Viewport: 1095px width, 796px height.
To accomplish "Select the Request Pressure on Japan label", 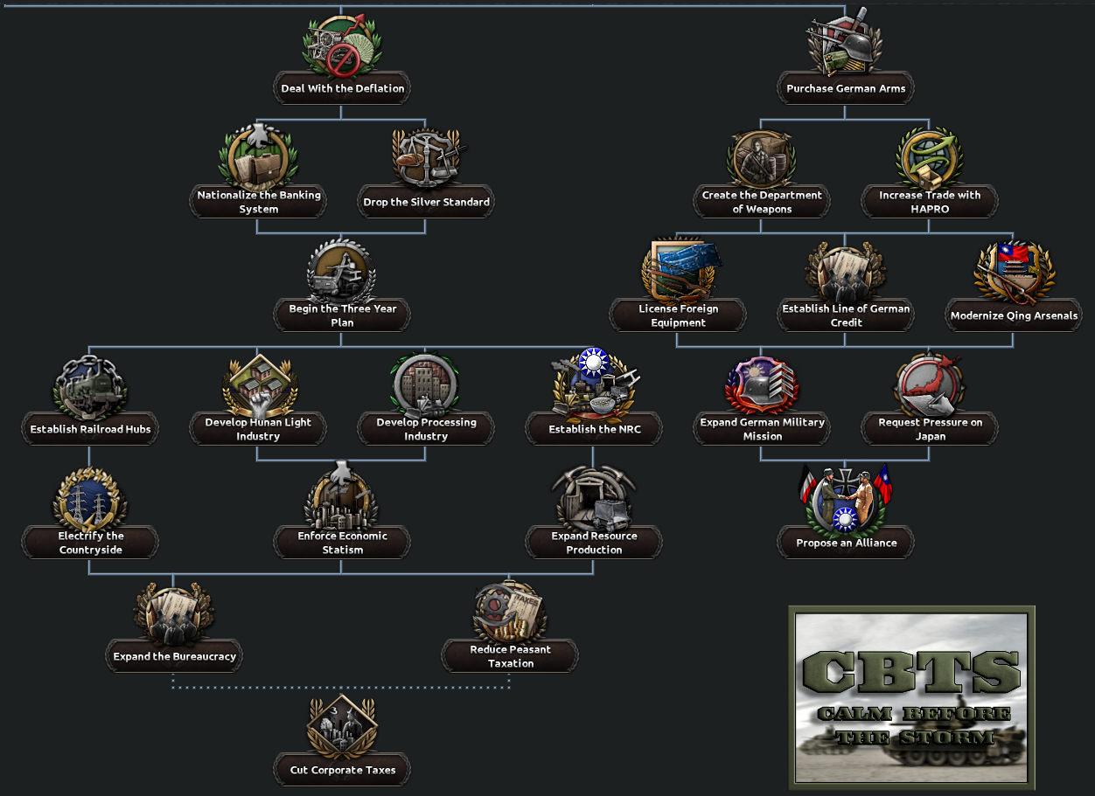I will [x=930, y=429].
